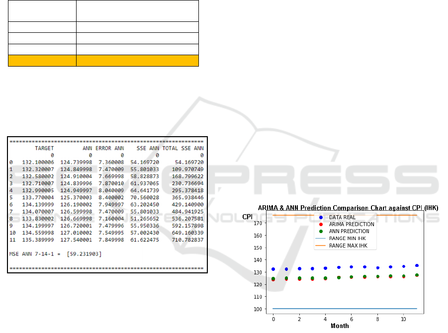448x333 pixels.
Task: Click the blue DATA REAL legend marker
Action: (321, 217)
